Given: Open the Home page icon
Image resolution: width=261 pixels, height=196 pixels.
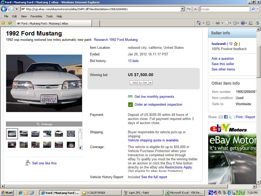Looking at the screenshot, I should (x=199, y=23).
